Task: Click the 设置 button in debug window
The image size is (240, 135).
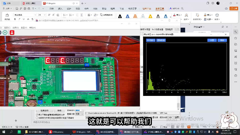Action: (x=212, y=40)
